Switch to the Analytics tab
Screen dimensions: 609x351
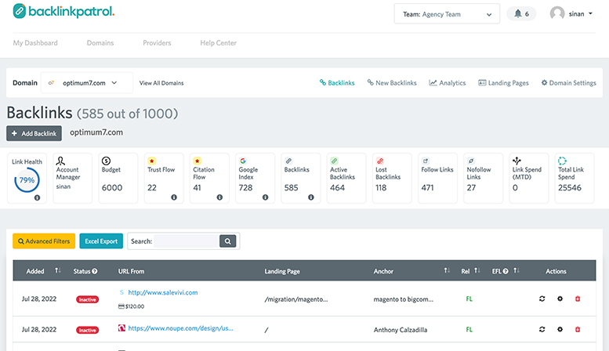click(x=448, y=83)
